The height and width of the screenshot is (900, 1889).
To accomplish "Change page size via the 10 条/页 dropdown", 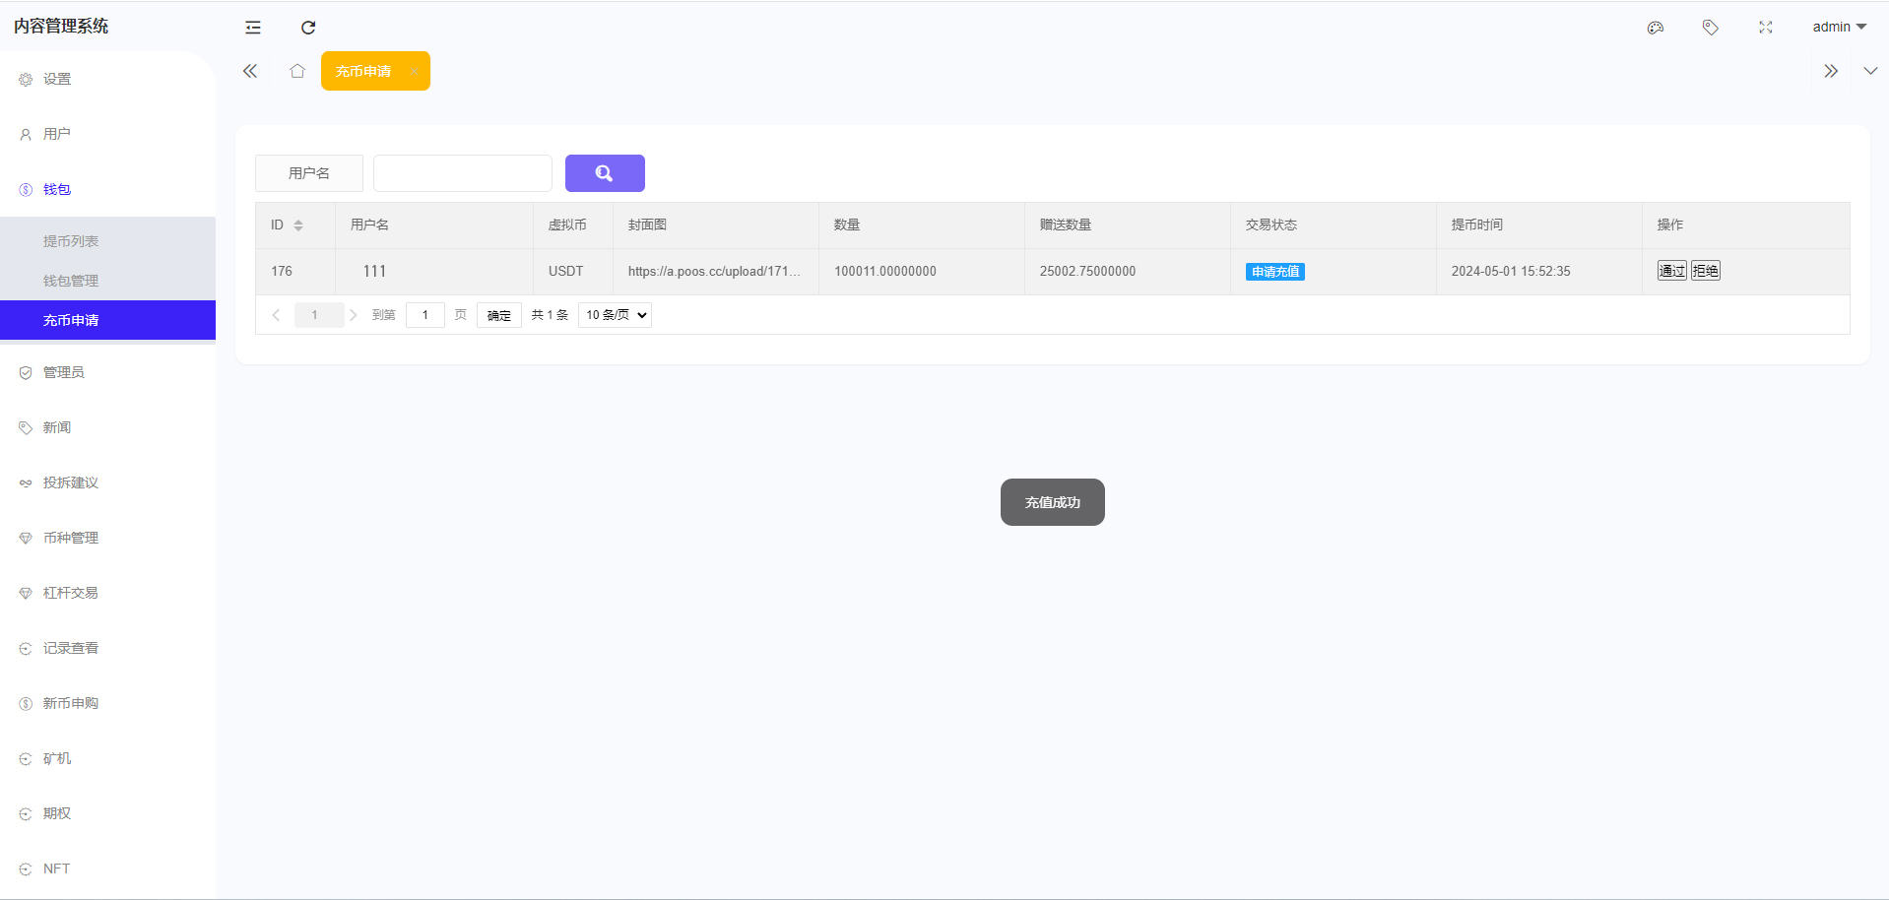I will click(x=614, y=314).
